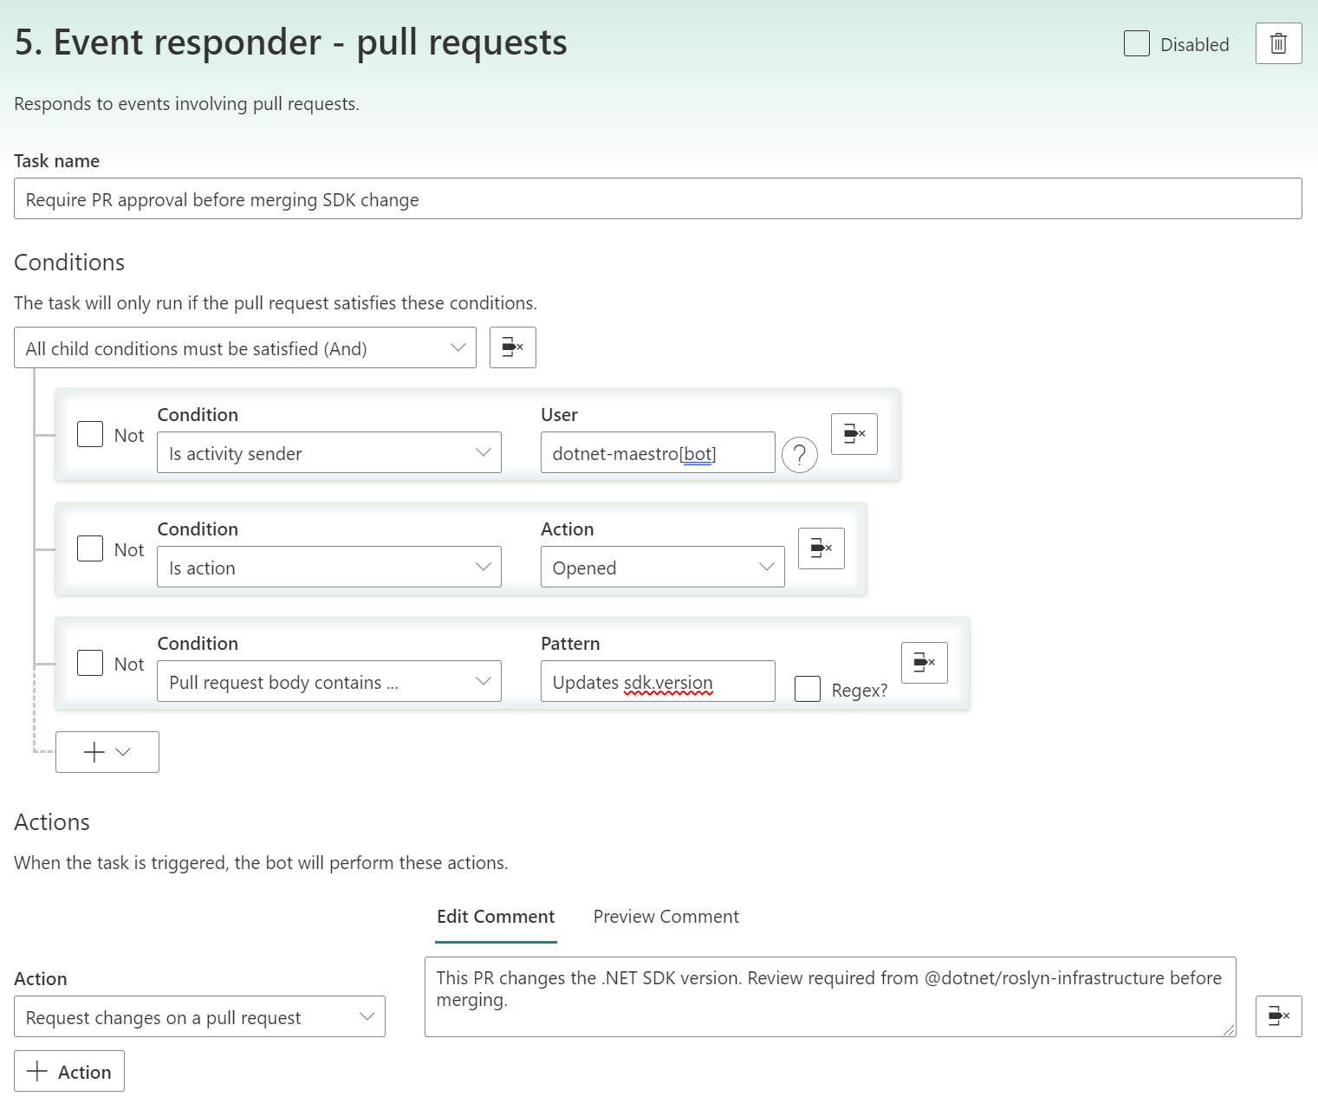The height and width of the screenshot is (1103, 1318).
Task: Remove the comment action text block
Action: pyautogui.click(x=1278, y=1016)
